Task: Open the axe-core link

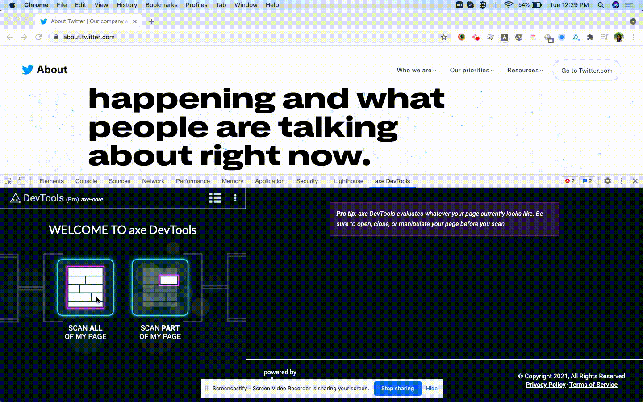Action: (x=92, y=200)
